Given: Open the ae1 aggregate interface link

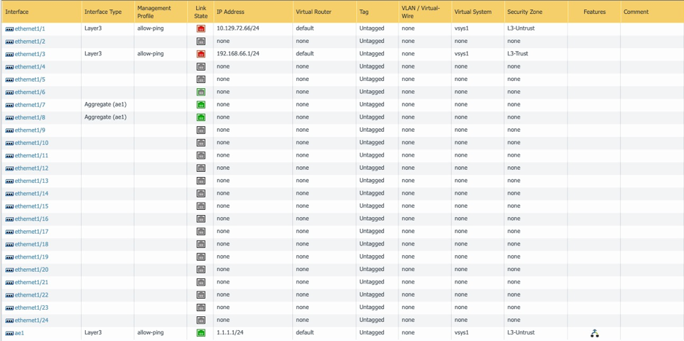Looking at the screenshot, I should coord(20,333).
